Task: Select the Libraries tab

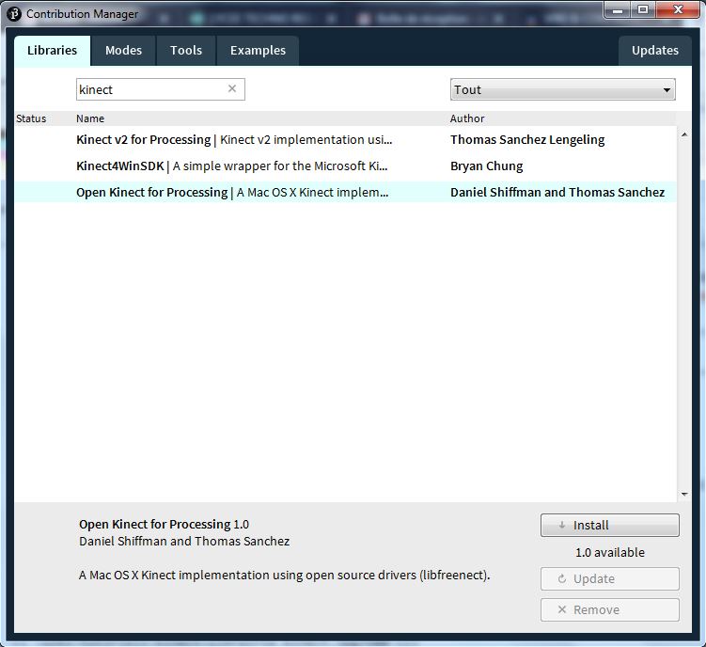Action: 52,51
